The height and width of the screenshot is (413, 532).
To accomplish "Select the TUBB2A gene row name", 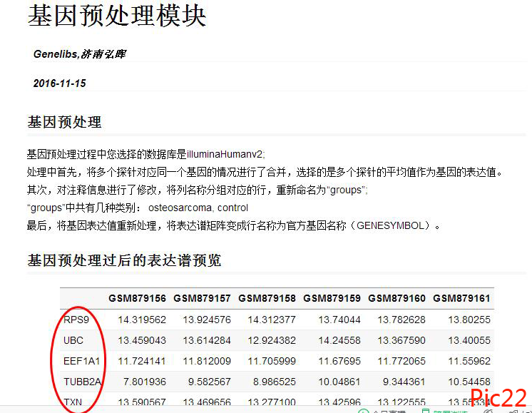I will (83, 382).
